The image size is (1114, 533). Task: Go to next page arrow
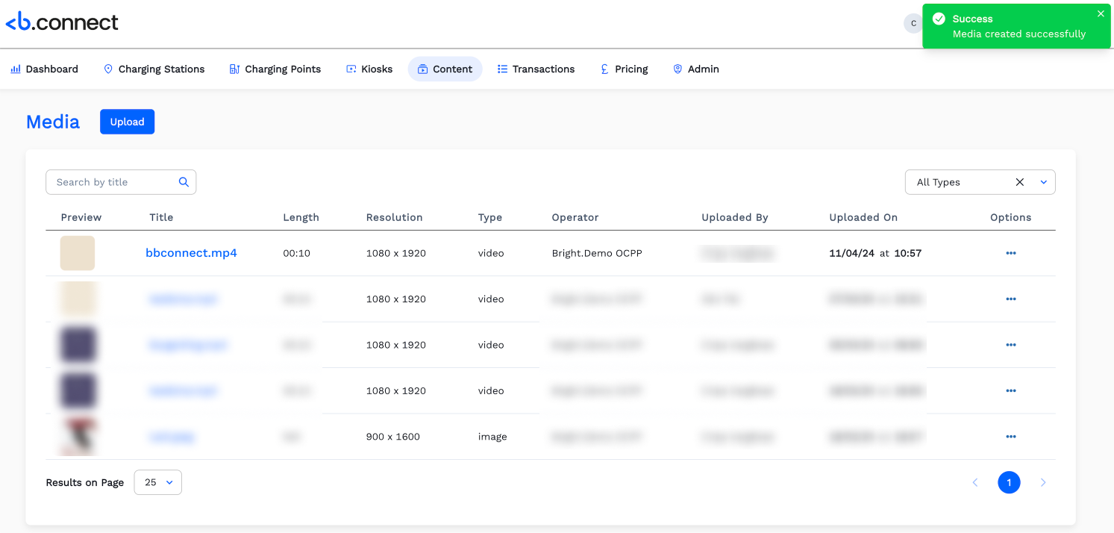pyautogui.click(x=1042, y=482)
